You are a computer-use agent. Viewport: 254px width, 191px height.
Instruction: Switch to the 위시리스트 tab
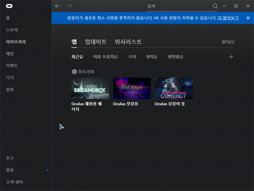click(128, 42)
